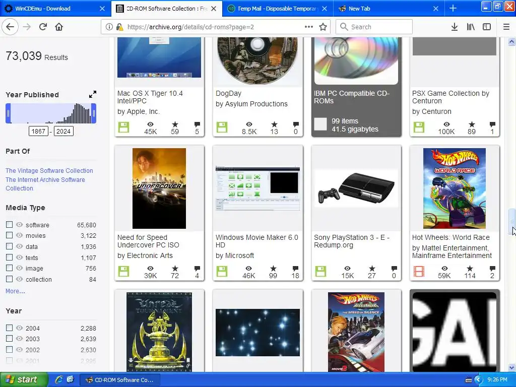Click floppy icon on PSX Game Collection card
This screenshot has height=387, width=516.
[x=419, y=127]
